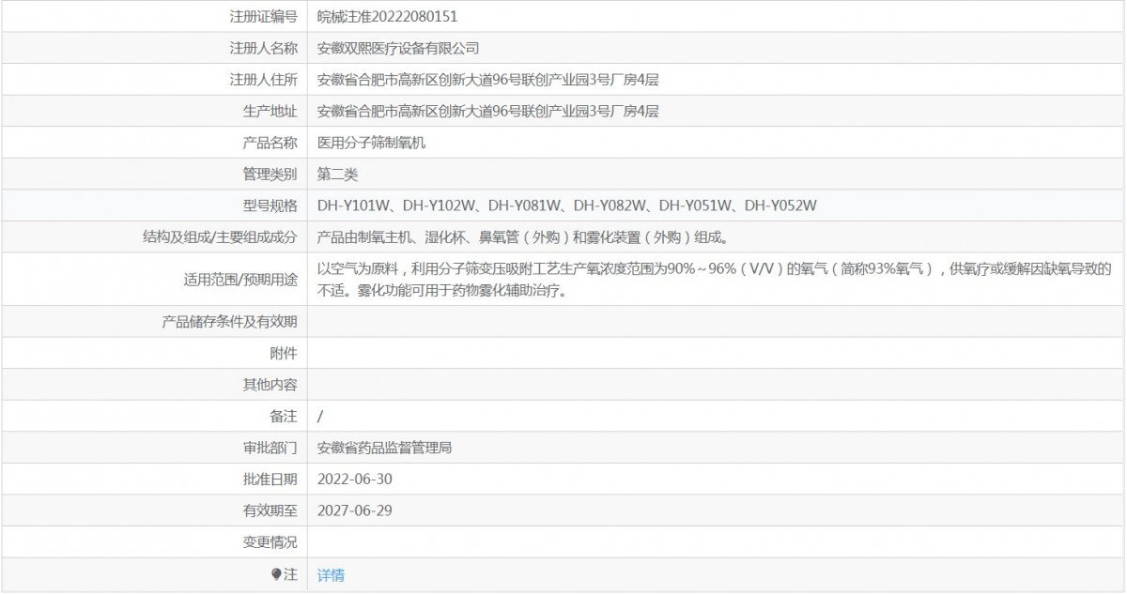1127x594 pixels.
Task: Select model list starting with DH-Y101W
Action: pos(567,206)
